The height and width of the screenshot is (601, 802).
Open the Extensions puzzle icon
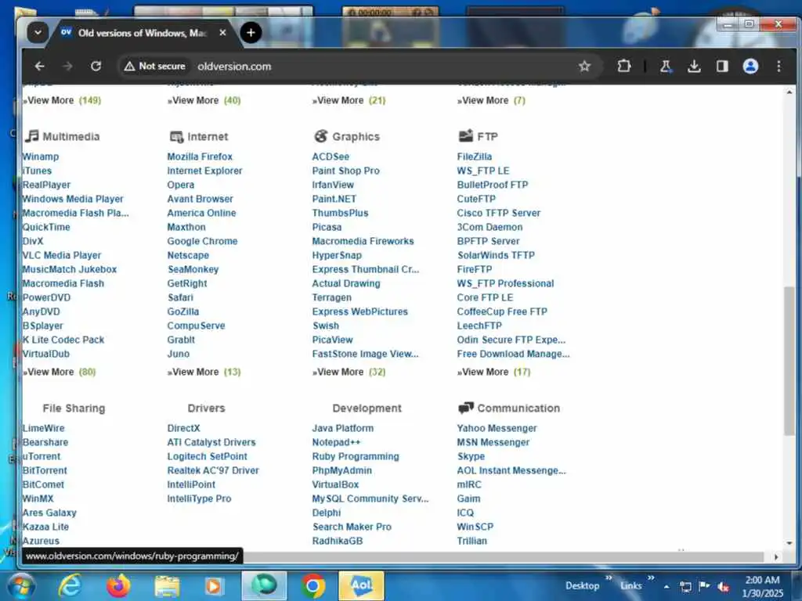(624, 66)
